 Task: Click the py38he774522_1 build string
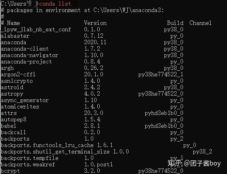click(161, 75)
